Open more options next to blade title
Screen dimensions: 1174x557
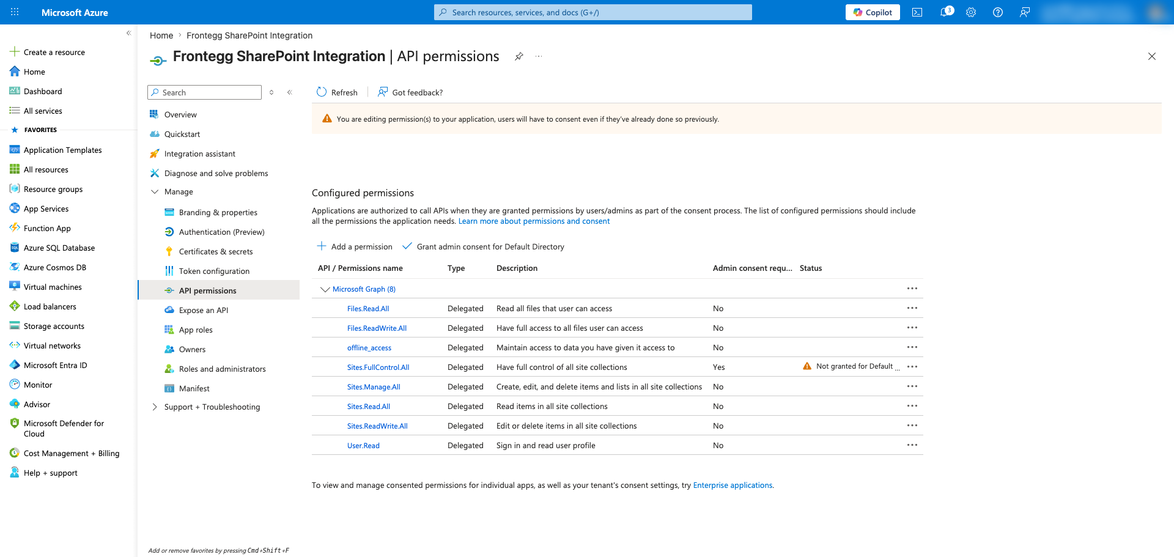pos(539,56)
